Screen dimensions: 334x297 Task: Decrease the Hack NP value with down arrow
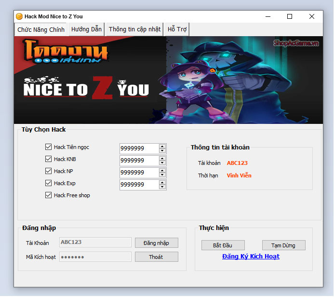[x=162, y=175]
